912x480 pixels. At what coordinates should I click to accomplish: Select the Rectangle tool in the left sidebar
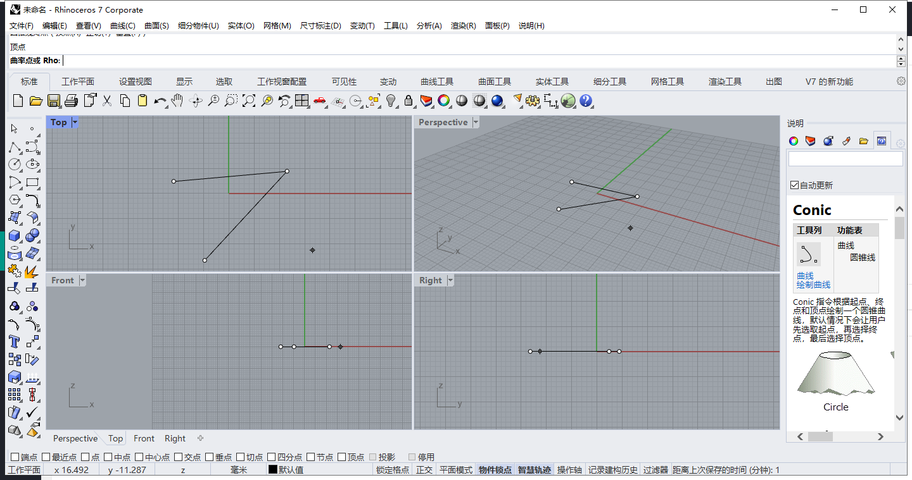pos(32,183)
